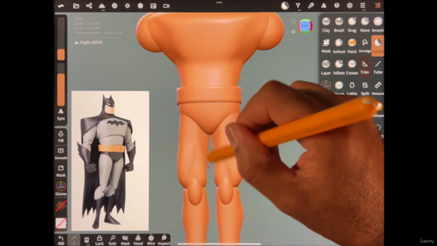Open the Settings gear menu
The height and width of the screenshot is (246, 437).
(350, 5)
